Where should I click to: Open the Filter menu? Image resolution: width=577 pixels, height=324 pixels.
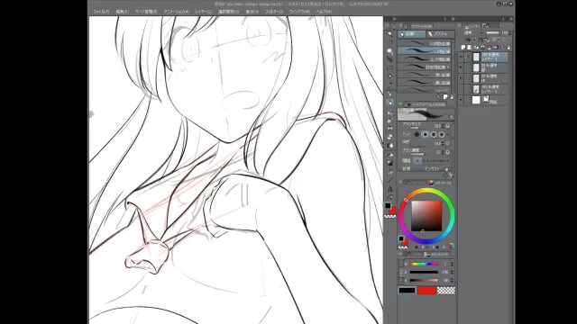pos(274,12)
